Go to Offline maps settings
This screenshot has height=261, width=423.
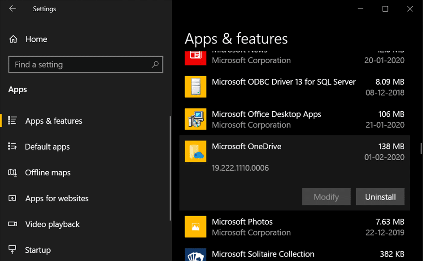(x=48, y=173)
